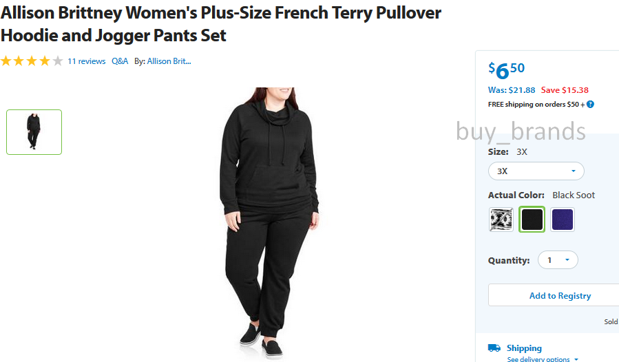Click the main product model image

(x=270, y=223)
